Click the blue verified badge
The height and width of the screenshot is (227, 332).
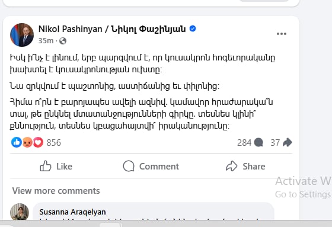point(193,28)
